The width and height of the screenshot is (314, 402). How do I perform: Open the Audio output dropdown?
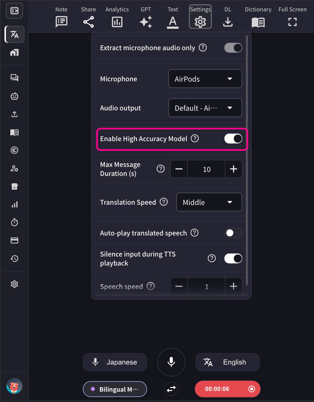pos(205,108)
